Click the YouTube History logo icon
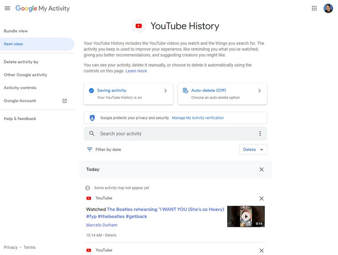This screenshot has width=338, height=255. [x=139, y=26]
